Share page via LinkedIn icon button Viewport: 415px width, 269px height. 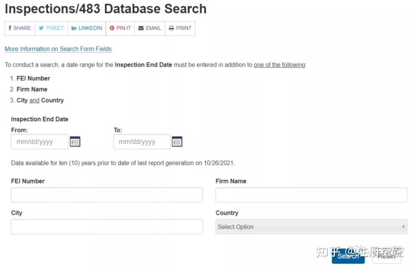pos(87,28)
